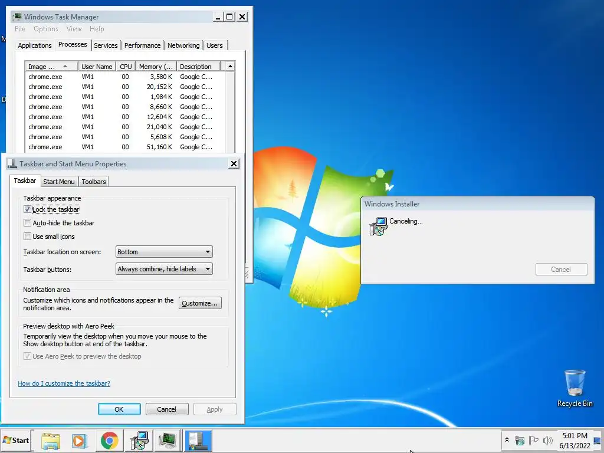Click Cancel in Taskbar Properties
Image resolution: width=604 pixels, height=453 pixels.
pyautogui.click(x=166, y=409)
